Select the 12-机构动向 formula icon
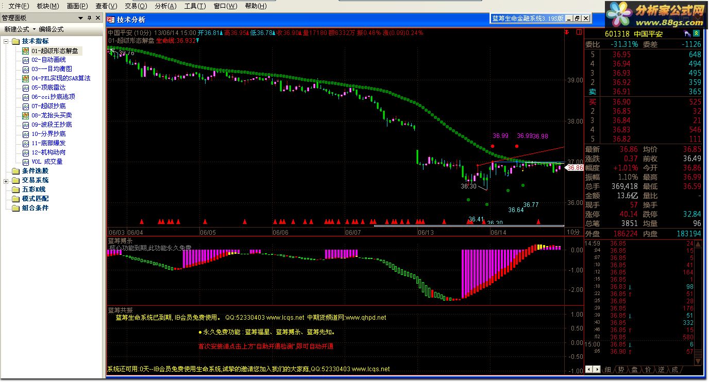This screenshot has height=382, width=709. (x=26, y=153)
